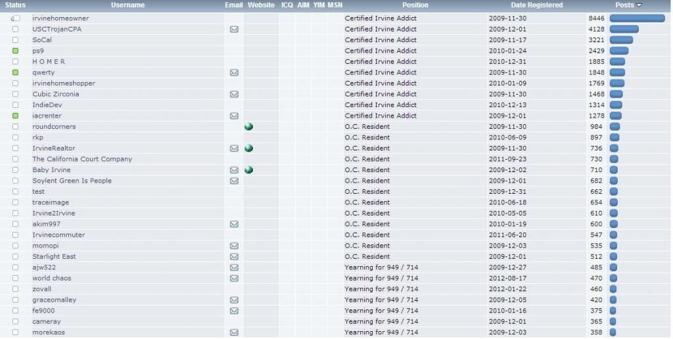Click status box beside irvinehomeshopper
The height and width of the screenshot is (339, 673).
(16, 83)
